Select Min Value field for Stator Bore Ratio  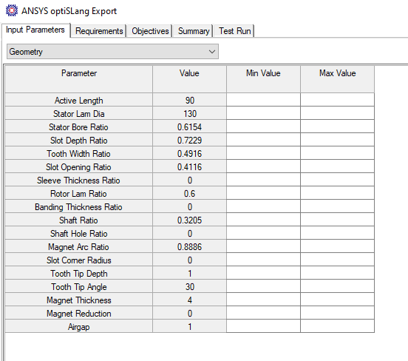(x=263, y=126)
